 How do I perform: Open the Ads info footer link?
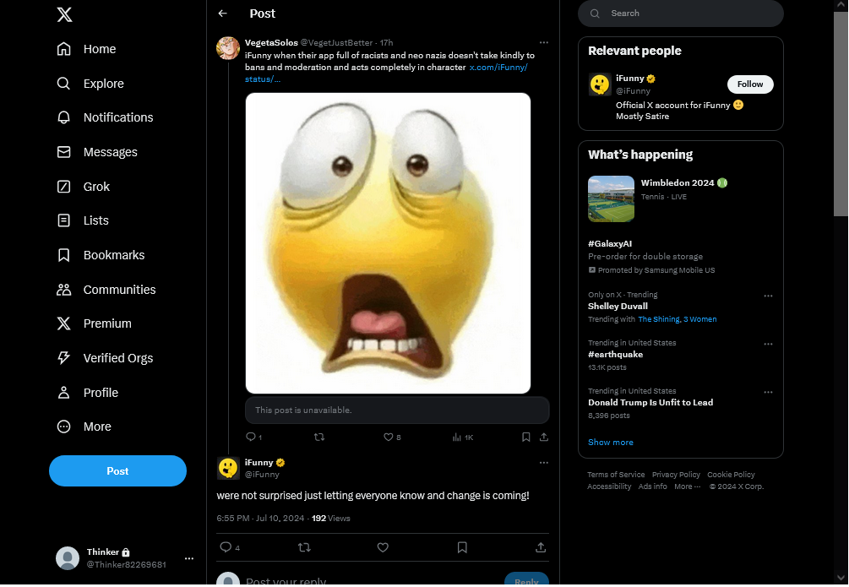[x=652, y=486]
